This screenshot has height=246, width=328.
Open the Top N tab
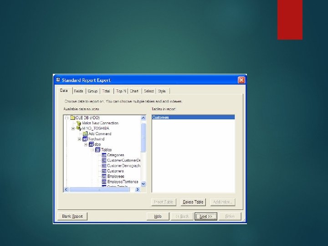[x=121, y=91]
